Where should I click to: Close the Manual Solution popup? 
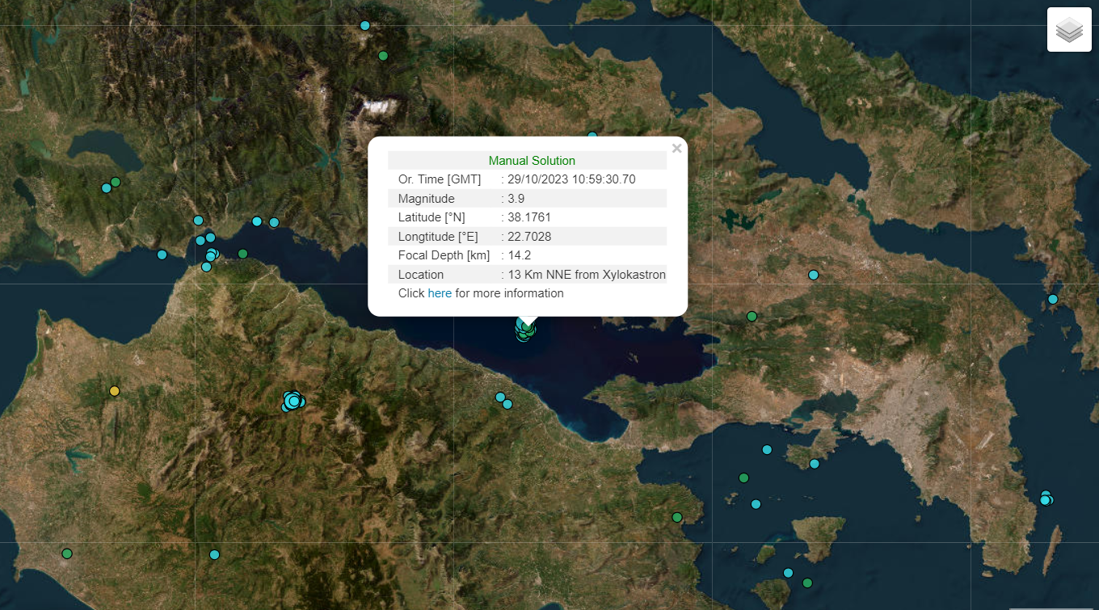[x=677, y=148]
